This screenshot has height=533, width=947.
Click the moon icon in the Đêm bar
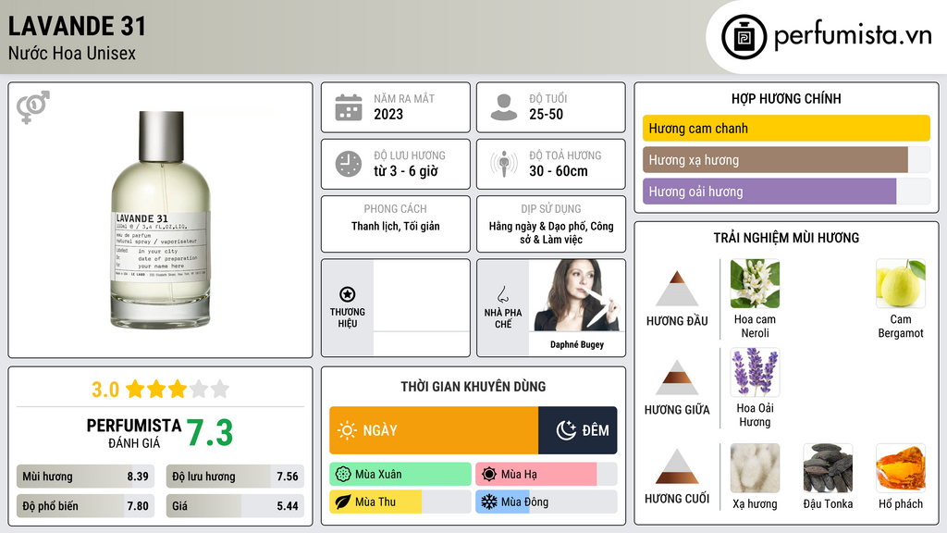click(566, 430)
